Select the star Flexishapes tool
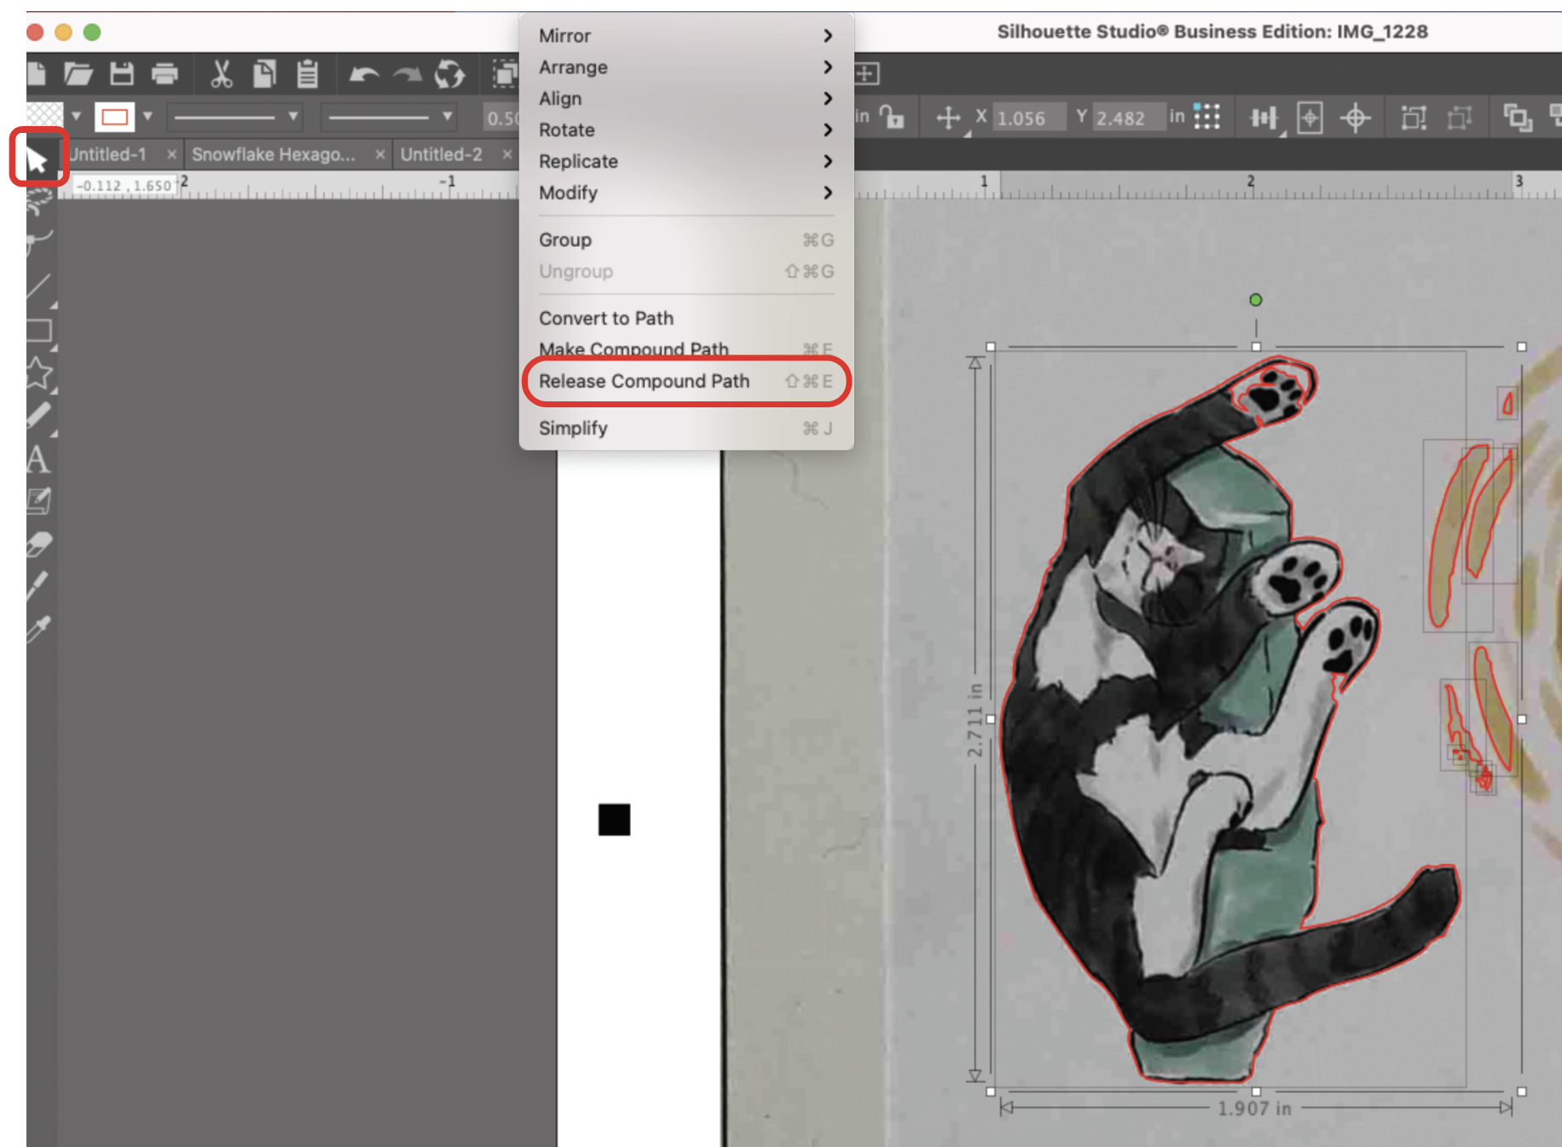The width and height of the screenshot is (1562, 1147). [x=39, y=373]
